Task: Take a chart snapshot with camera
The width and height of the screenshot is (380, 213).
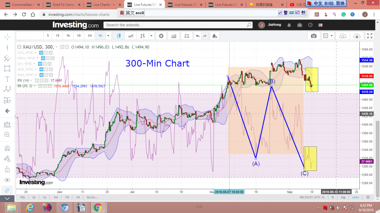Action: coord(313,36)
